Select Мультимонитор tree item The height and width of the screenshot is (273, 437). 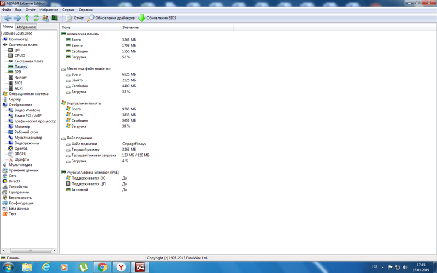tap(28, 138)
